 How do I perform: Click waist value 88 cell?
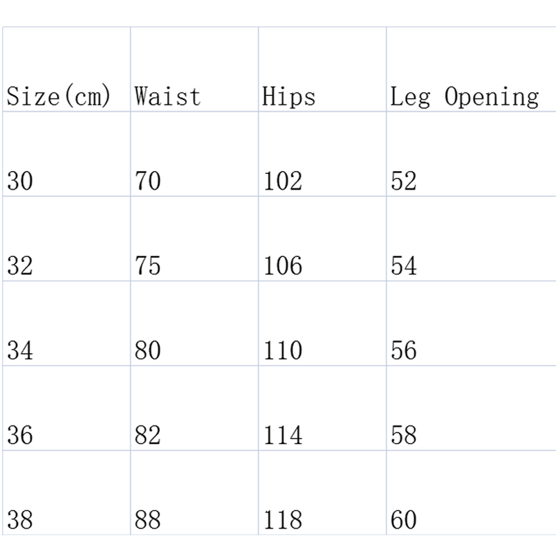(147, 520)
